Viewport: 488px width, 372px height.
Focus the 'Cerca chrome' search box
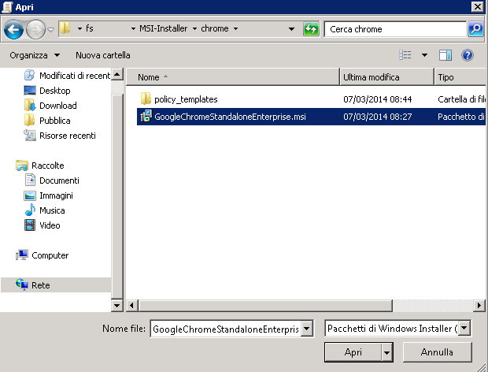(x=395, y=29)
